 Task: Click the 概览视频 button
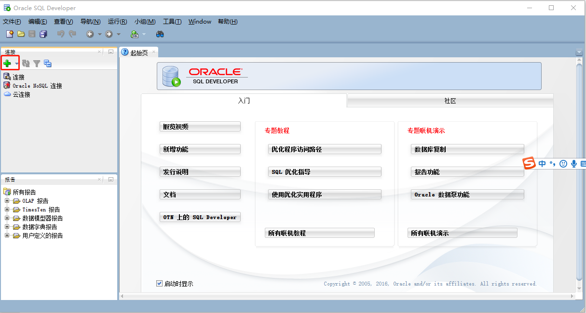(x=200, y=126)
